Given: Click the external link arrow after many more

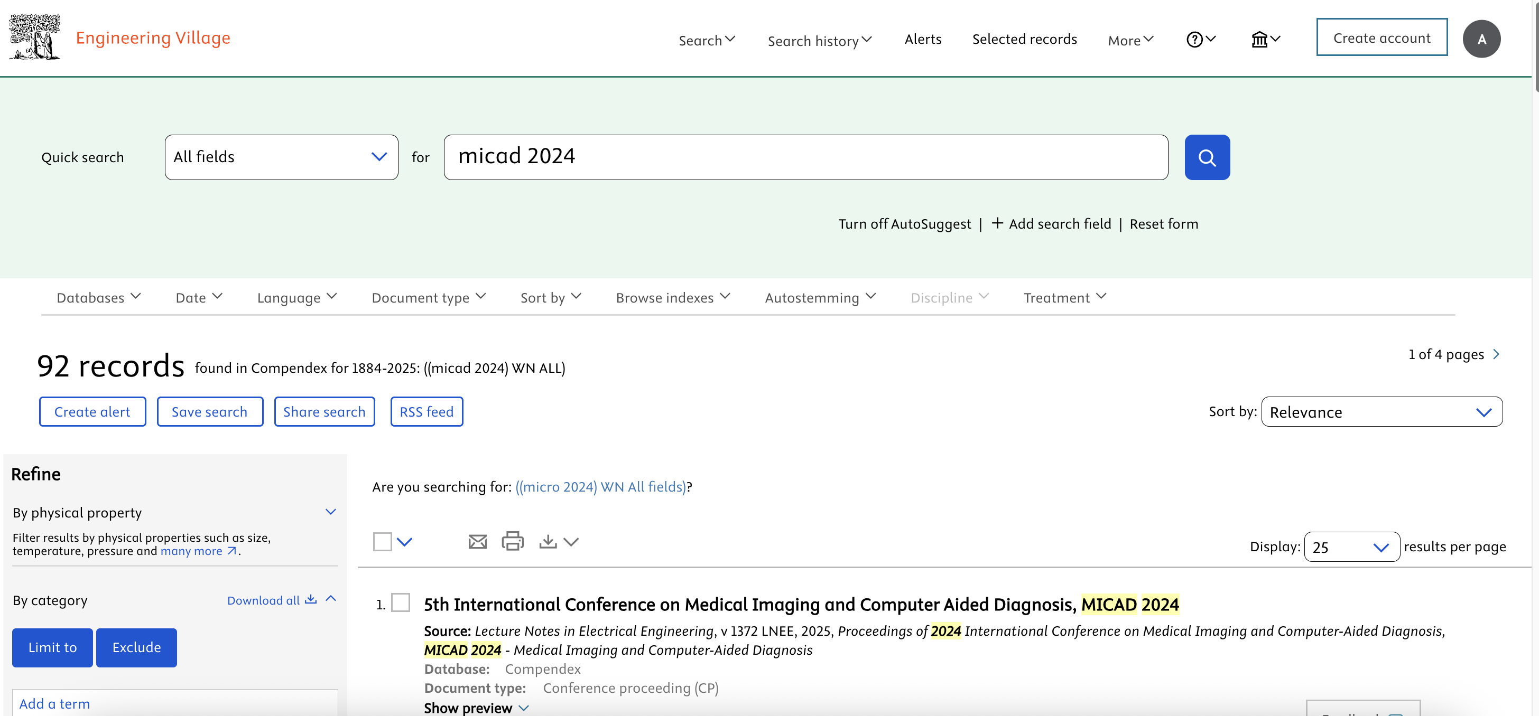Looking at the screenshot, I should coord(232,551).
